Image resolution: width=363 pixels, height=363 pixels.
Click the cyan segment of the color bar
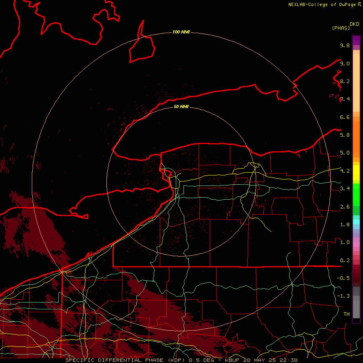356,221
